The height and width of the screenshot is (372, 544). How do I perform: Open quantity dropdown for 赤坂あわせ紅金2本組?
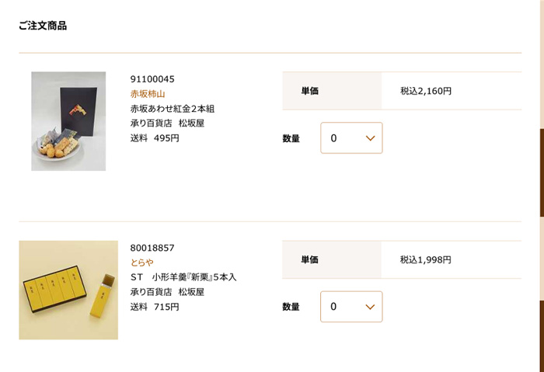pyautogui.click(x=351, y=138)
